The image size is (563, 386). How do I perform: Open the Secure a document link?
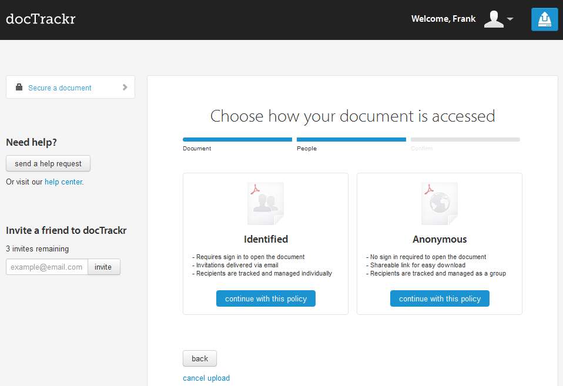pyautogui.click(x=59, y=88)
